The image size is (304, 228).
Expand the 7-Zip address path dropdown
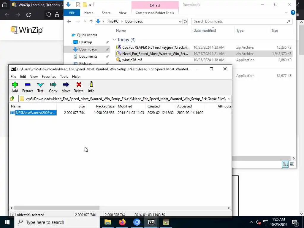[229, 99]
